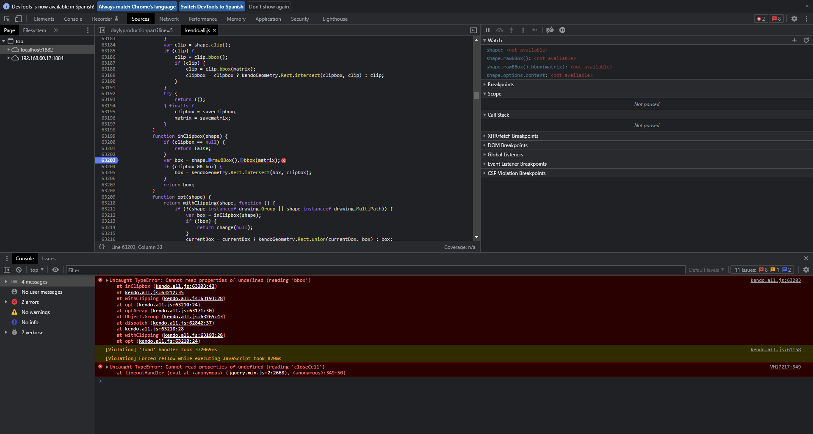The height and width of the screenshot is (434, 813).
Task: Expand the localhost:1882 tree node
Action: (8, 49)
